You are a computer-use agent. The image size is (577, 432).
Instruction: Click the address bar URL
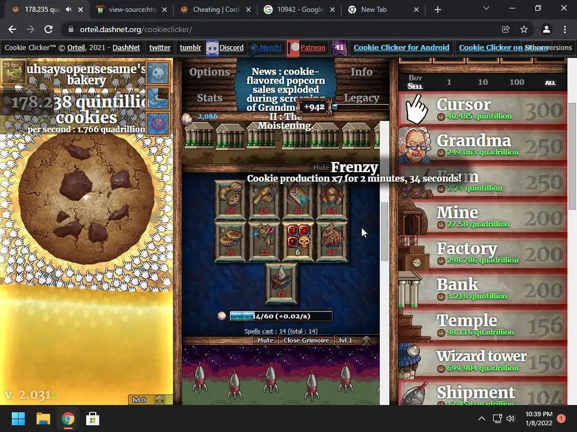136,29
